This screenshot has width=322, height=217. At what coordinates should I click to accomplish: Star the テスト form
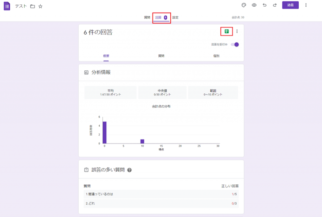[x=40, y=6]
